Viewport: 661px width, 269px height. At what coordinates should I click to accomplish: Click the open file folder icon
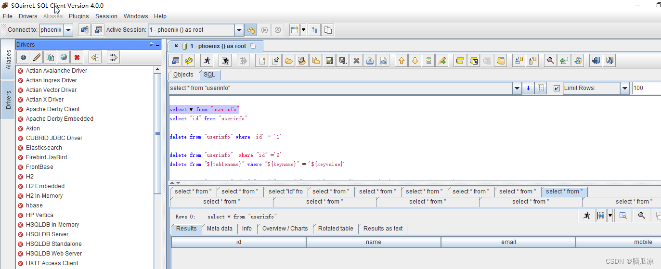click(x=289, y=61)
